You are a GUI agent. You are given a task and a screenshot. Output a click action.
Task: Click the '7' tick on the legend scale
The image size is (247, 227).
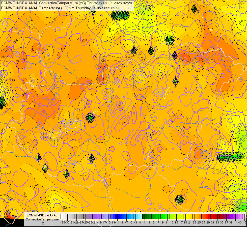pos(158,223)
